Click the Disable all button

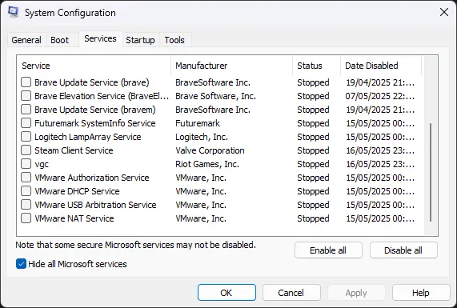click(x=403, y=250)
